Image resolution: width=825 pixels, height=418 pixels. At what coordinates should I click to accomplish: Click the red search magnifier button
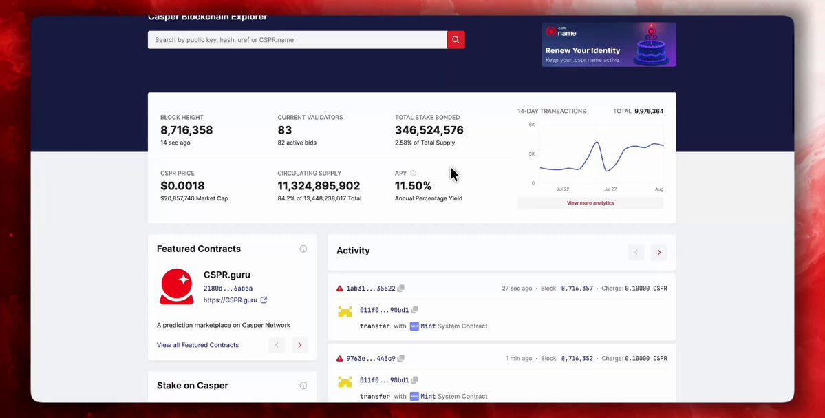[456, 39]
